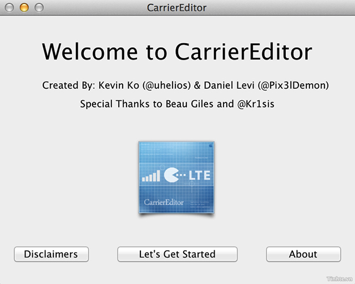The width and height of the screenshot is (355, 284).
Task: Open the About button
Action: tap(303, 254)
